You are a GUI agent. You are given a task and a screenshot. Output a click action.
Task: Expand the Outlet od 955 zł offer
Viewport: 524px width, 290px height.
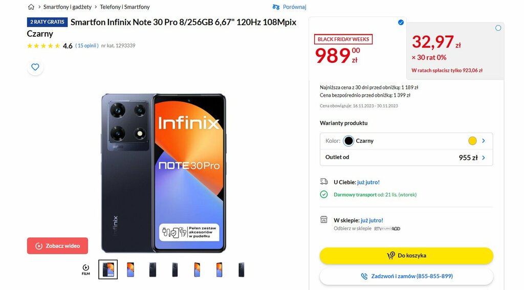(x=406, y=158)
